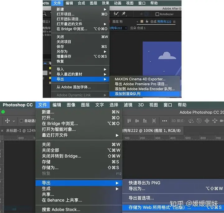The image size is (224, 213).
Task: Select 关闭并转到 Bridge
Action: (79, 156)
